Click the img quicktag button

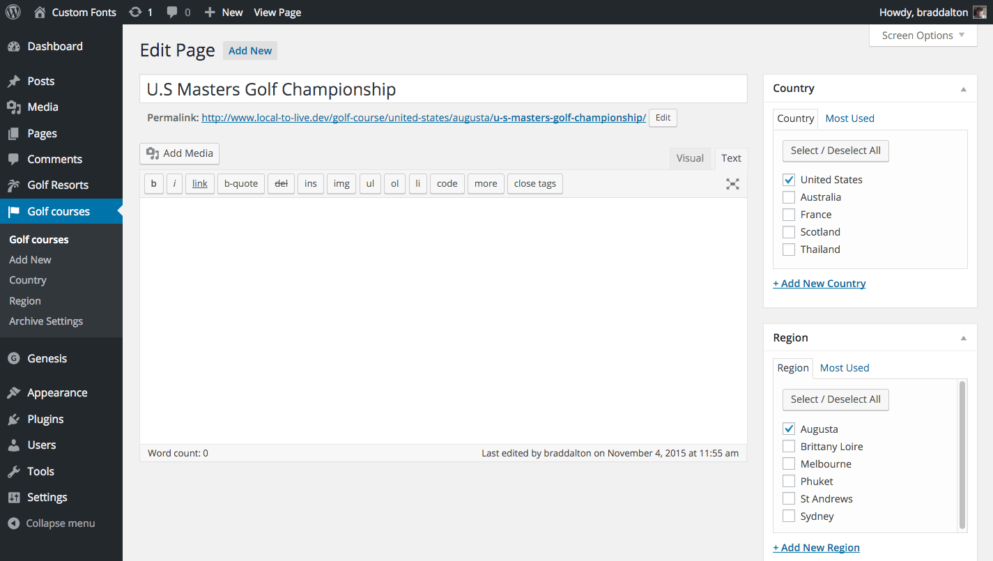341,184
